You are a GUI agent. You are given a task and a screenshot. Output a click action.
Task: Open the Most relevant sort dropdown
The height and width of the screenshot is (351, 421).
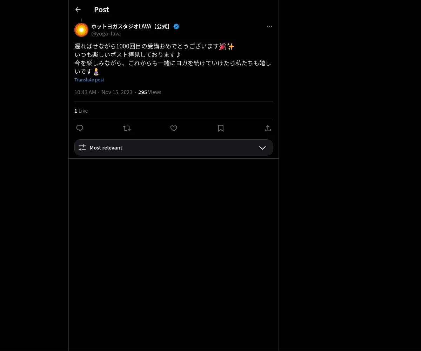point(174,147)
